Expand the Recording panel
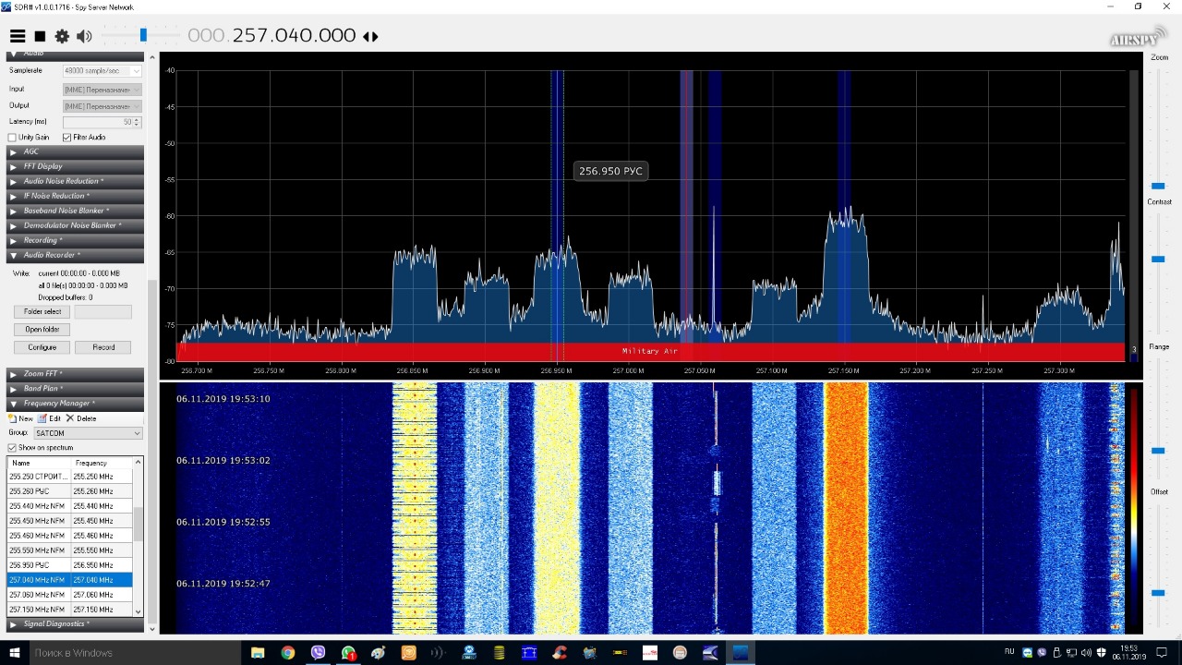This screenshot has width=1182, height=665. click(x=75, y=240)
